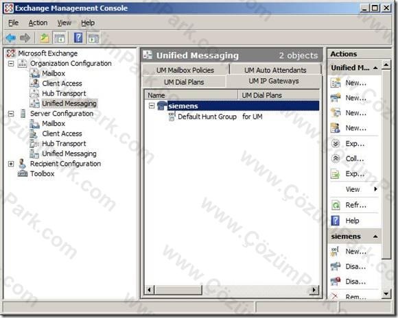Click the Refresh action icon
The image size is (398, 318).
click(x=336, y=205)
